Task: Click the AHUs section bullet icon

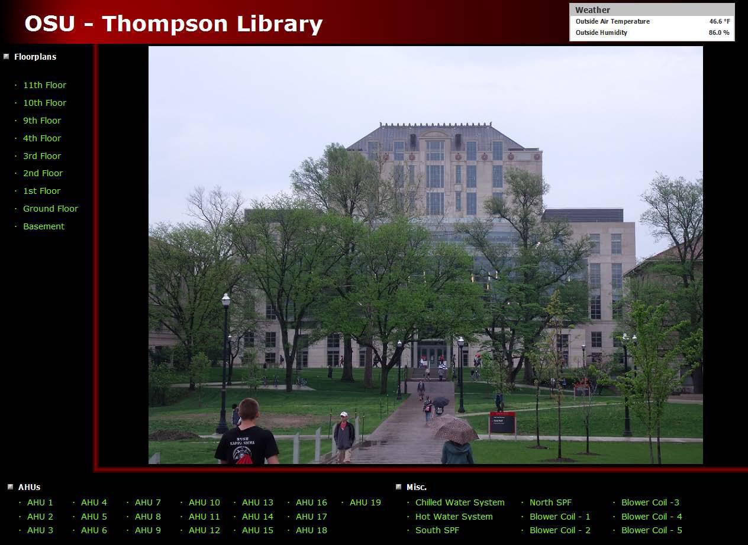Action: pos(10,487)
